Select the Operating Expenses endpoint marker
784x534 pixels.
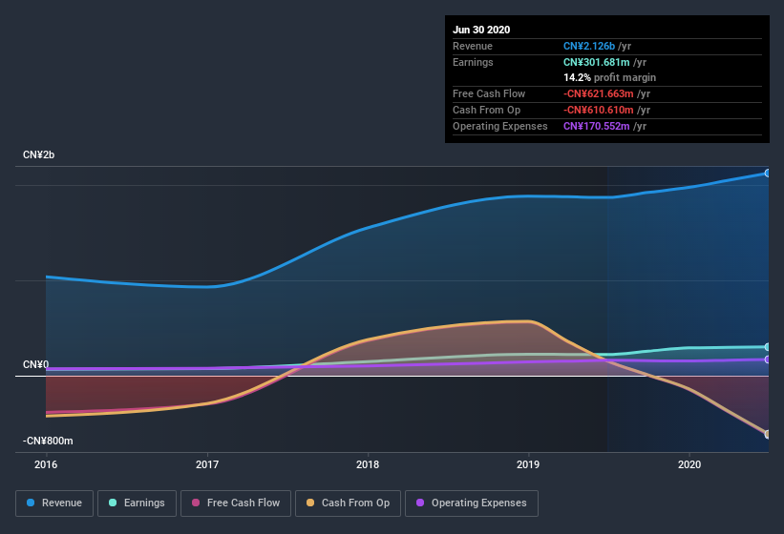[768, 359]
